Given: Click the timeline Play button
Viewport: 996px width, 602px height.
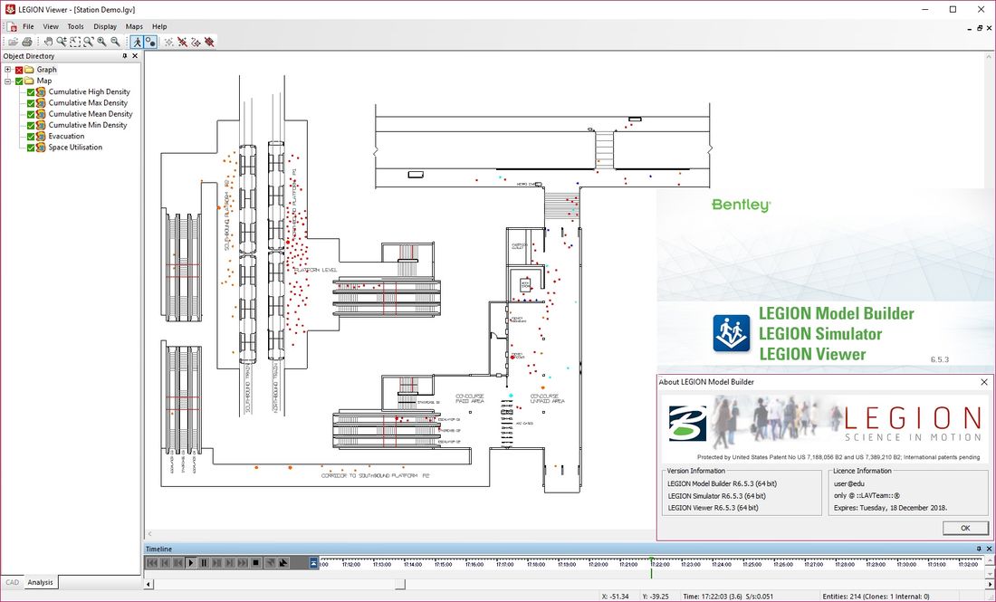Looking at the screenshot, I should (190, 563).
